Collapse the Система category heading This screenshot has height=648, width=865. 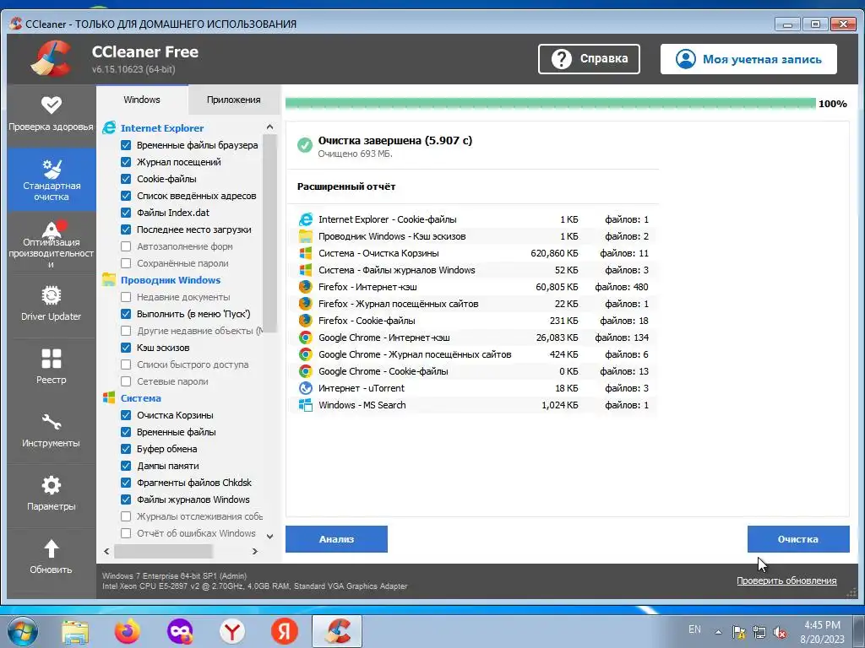pyautogui.click(x=141, y=398)
